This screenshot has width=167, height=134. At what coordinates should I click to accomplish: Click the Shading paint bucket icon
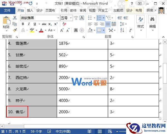point(90,30)
